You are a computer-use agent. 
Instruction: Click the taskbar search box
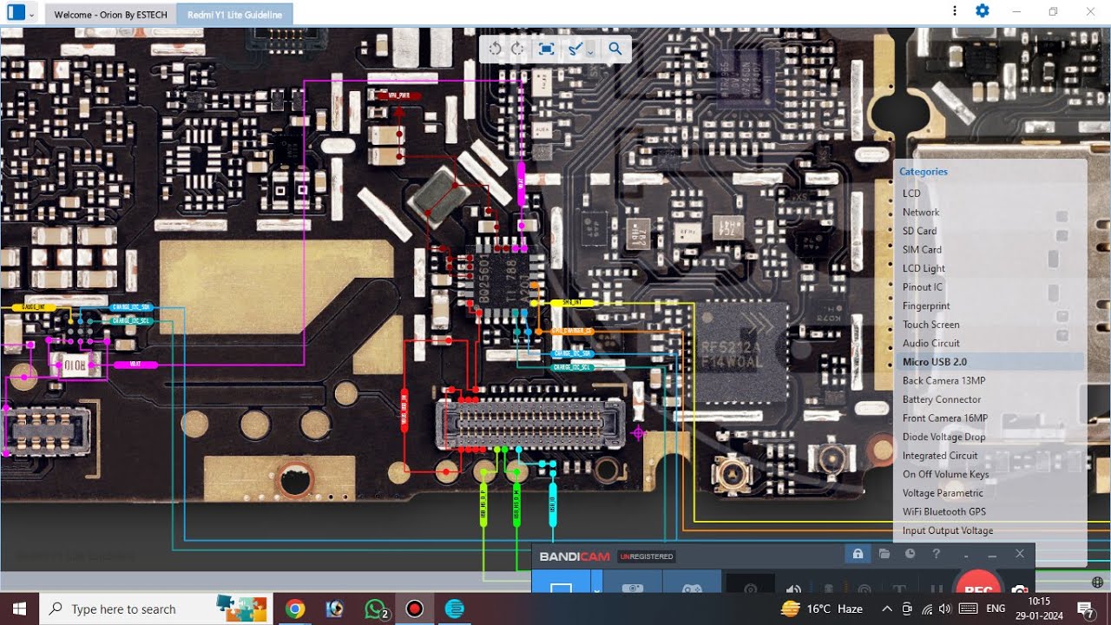156,609
